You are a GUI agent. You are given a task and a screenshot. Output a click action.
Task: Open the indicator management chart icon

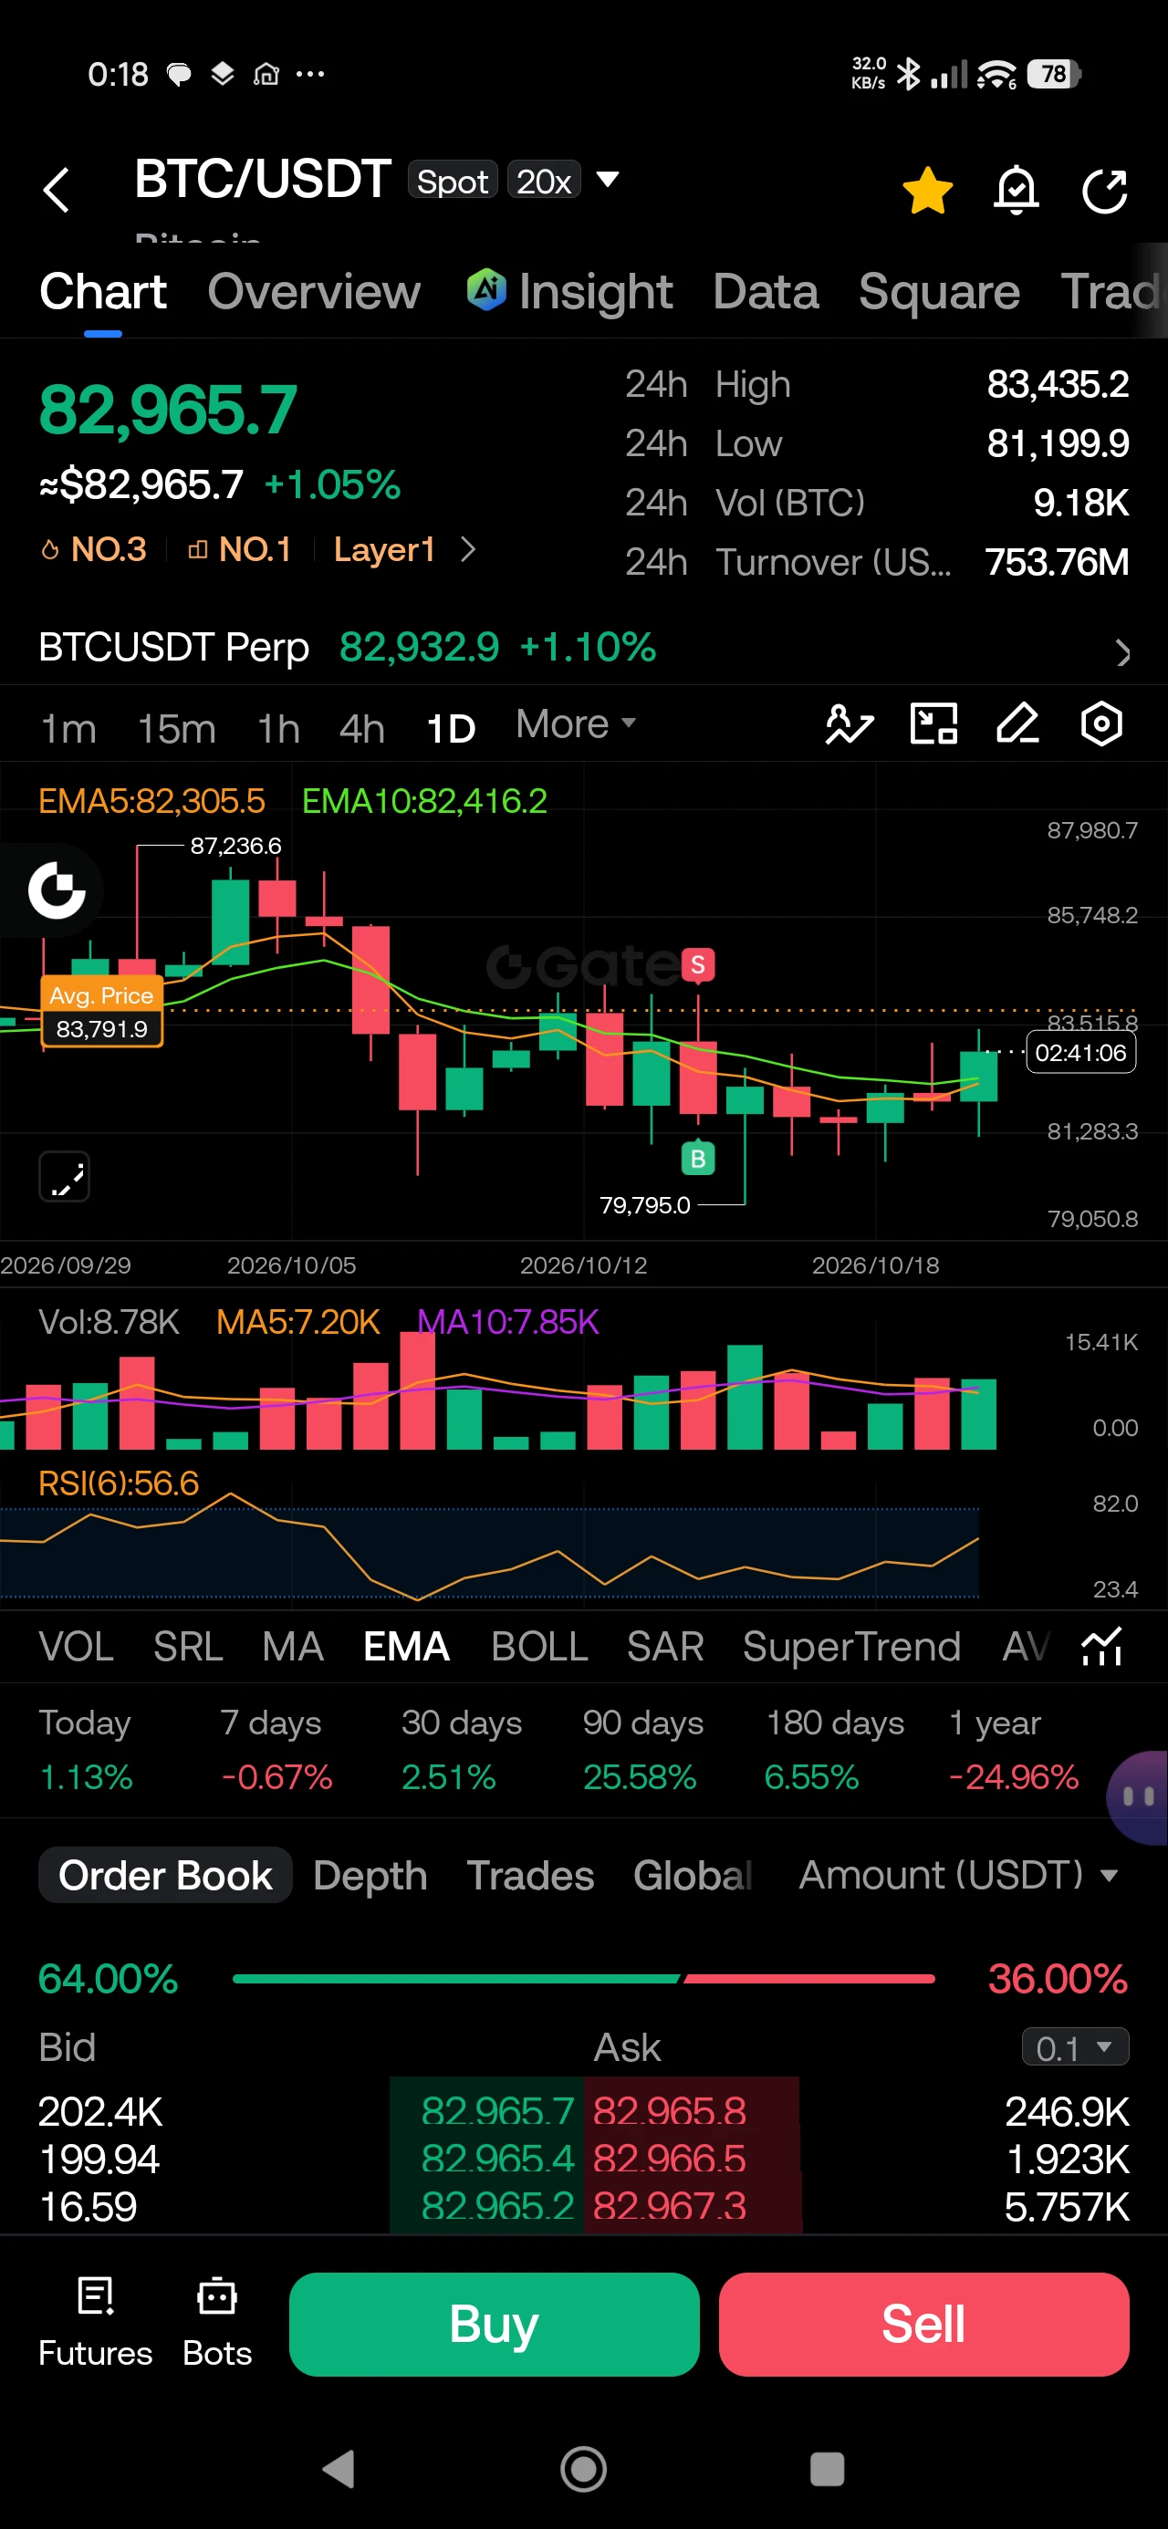(x=1101, y=1647)
